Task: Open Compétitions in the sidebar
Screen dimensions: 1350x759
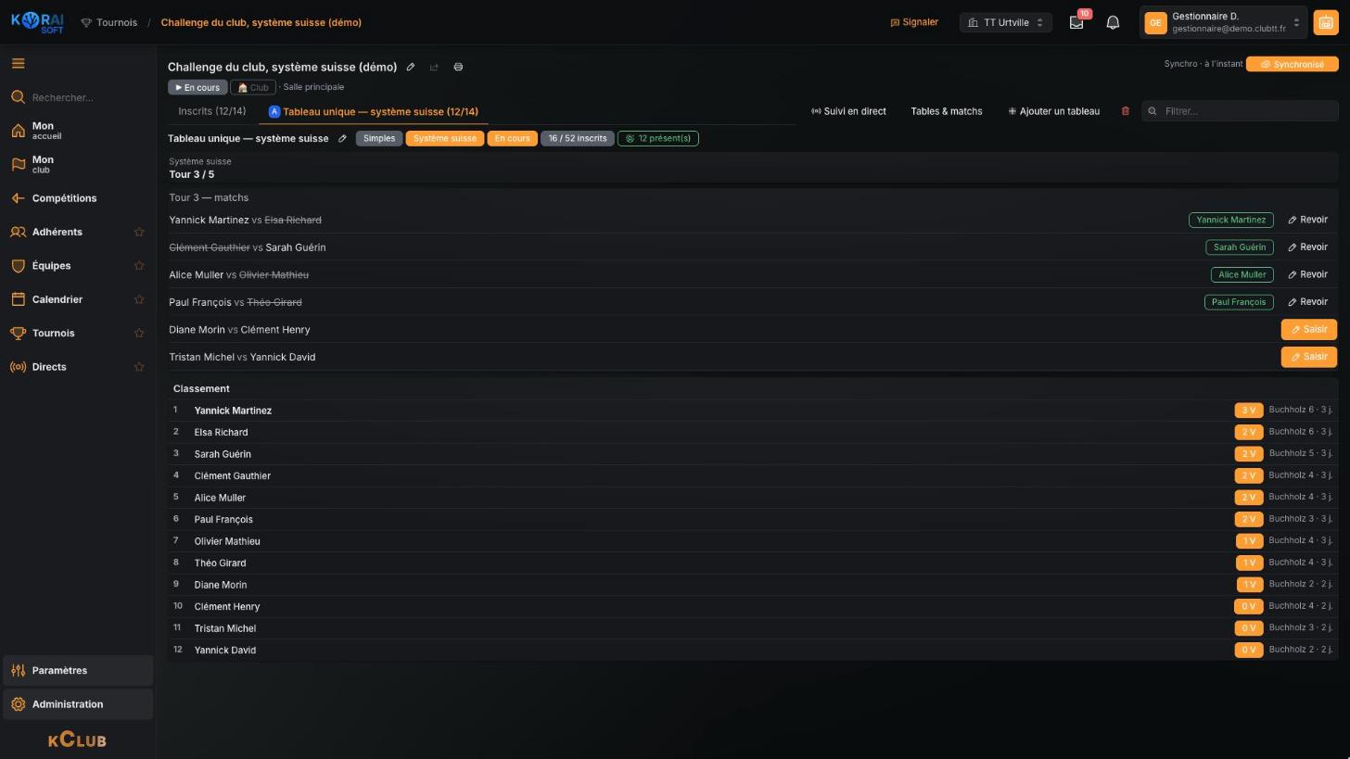Action: [78, 198]
